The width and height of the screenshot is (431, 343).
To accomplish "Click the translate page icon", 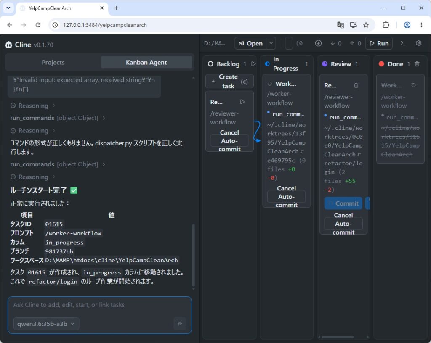I will coord(340,25).
